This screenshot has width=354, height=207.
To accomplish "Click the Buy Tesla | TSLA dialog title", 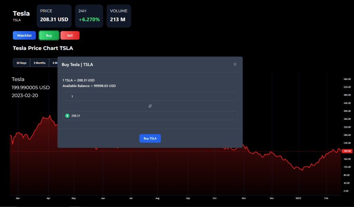I will tap(77, 64).
